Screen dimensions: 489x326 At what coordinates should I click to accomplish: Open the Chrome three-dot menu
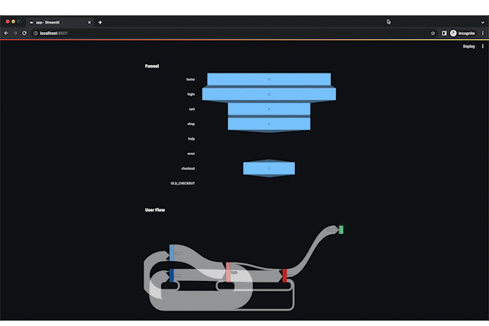(x=483, y=33)
